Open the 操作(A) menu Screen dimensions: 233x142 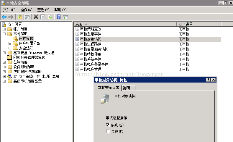26,10
